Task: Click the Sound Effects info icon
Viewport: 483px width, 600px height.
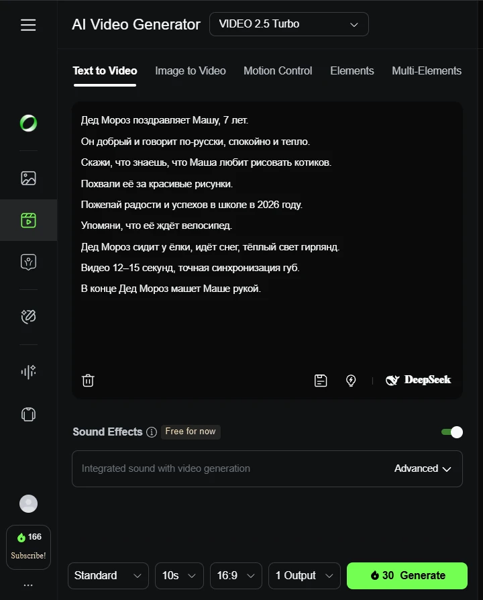Action: pyautogui.click(x=152, y=432)
